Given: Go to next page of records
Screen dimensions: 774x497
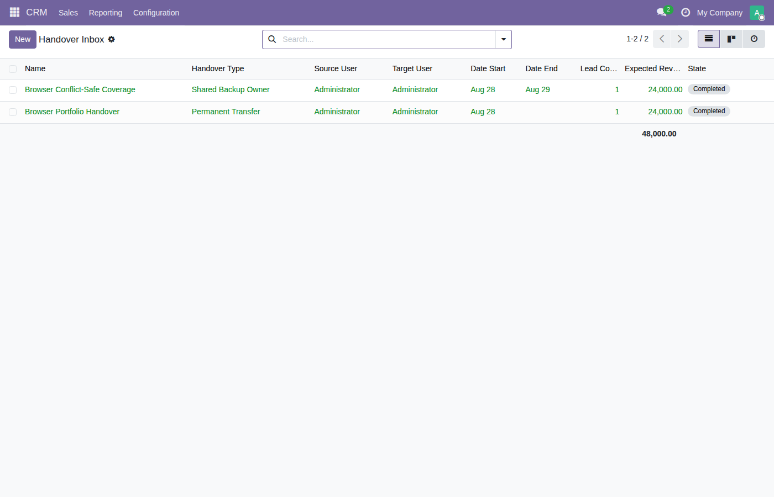Looking at the screenshot, I should [680, 39].
